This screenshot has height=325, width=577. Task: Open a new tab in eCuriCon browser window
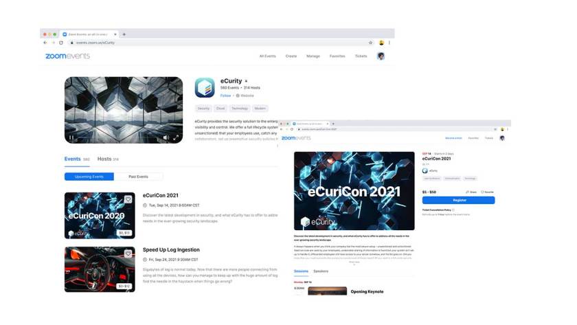pyautogui.click(x=333, y=124)
